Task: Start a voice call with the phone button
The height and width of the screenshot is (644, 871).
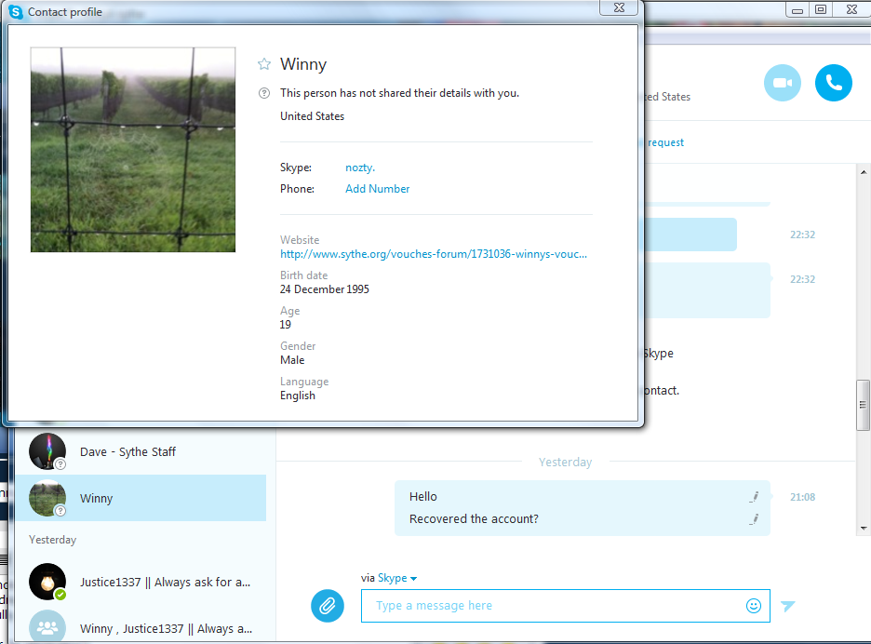Action: (833, 83)
